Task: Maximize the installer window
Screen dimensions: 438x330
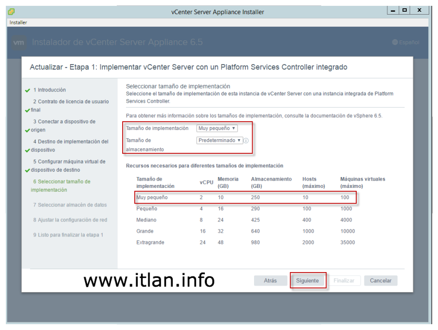Action: click(405, 11)
